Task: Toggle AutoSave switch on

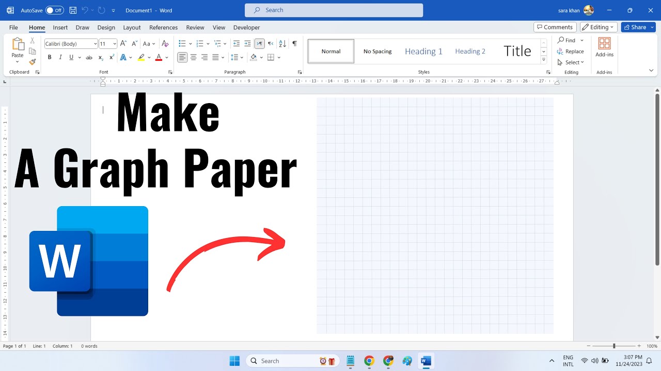Action: 54,10
